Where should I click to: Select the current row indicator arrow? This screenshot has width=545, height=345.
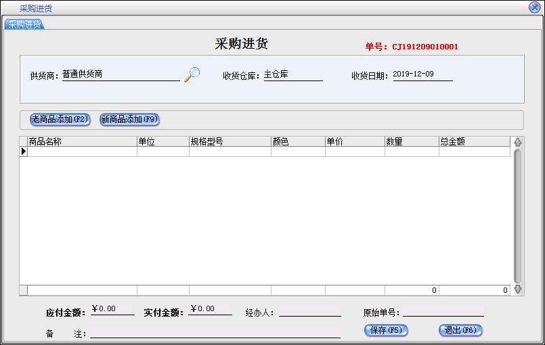coord(23,151)
